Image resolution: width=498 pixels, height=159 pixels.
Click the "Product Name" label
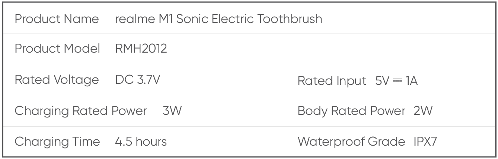click(57, 19)
